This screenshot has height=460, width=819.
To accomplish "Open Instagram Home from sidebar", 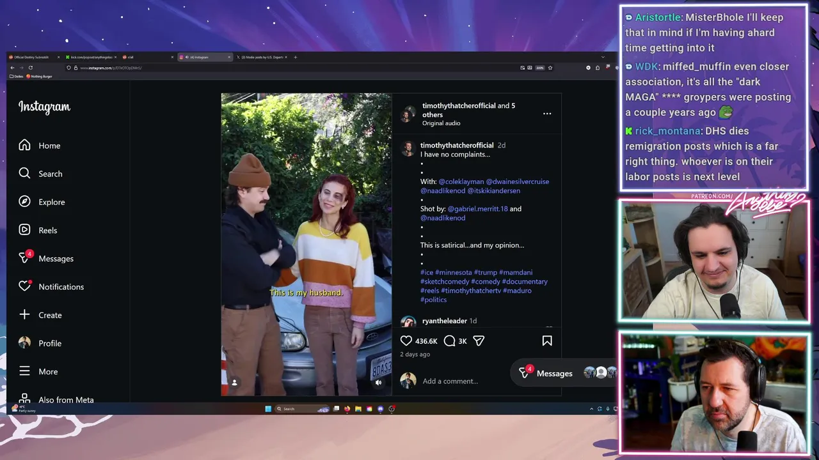I will 40,146.
